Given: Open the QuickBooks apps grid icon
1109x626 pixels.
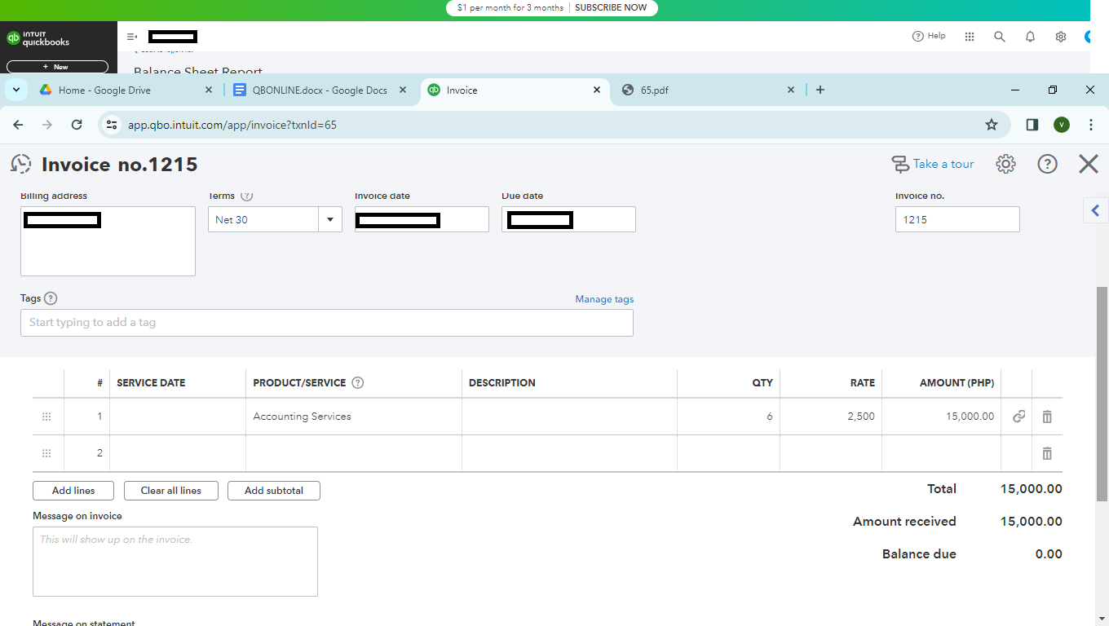Looking at the screenshot, I should 970,37.
